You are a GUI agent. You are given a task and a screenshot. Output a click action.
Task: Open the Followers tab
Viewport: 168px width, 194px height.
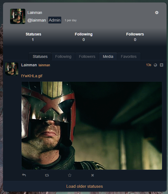(x=87, y=56)
